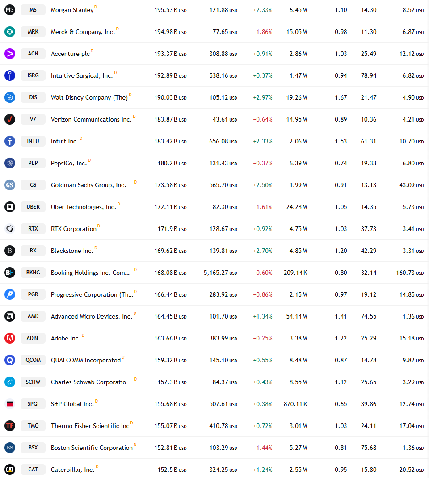Click the Intuit logo icon

click(x=10, y=141)
